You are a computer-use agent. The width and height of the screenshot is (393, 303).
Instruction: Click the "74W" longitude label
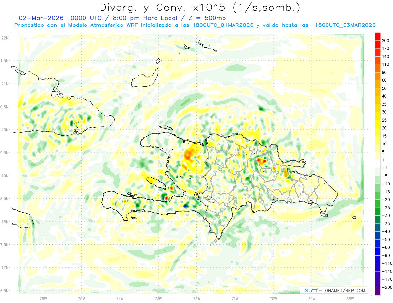[x=120, y=299]
